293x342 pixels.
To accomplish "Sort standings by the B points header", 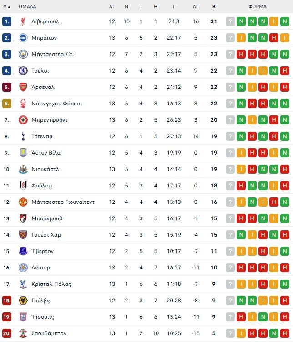I will click(214, 7).
